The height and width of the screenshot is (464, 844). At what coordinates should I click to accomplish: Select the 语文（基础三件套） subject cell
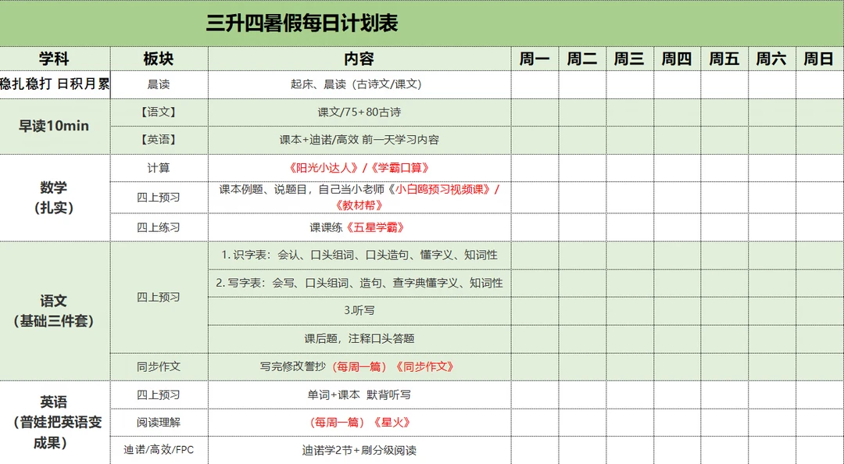(55, 311)
